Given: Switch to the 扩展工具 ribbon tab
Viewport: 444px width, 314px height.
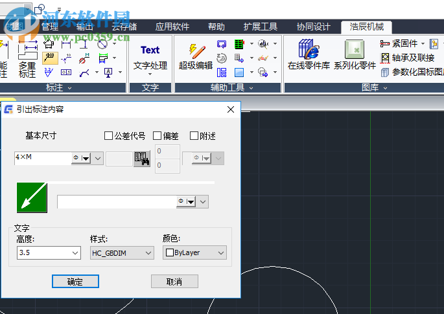Looking at the screenshot, I should click(x=261, y=27).
